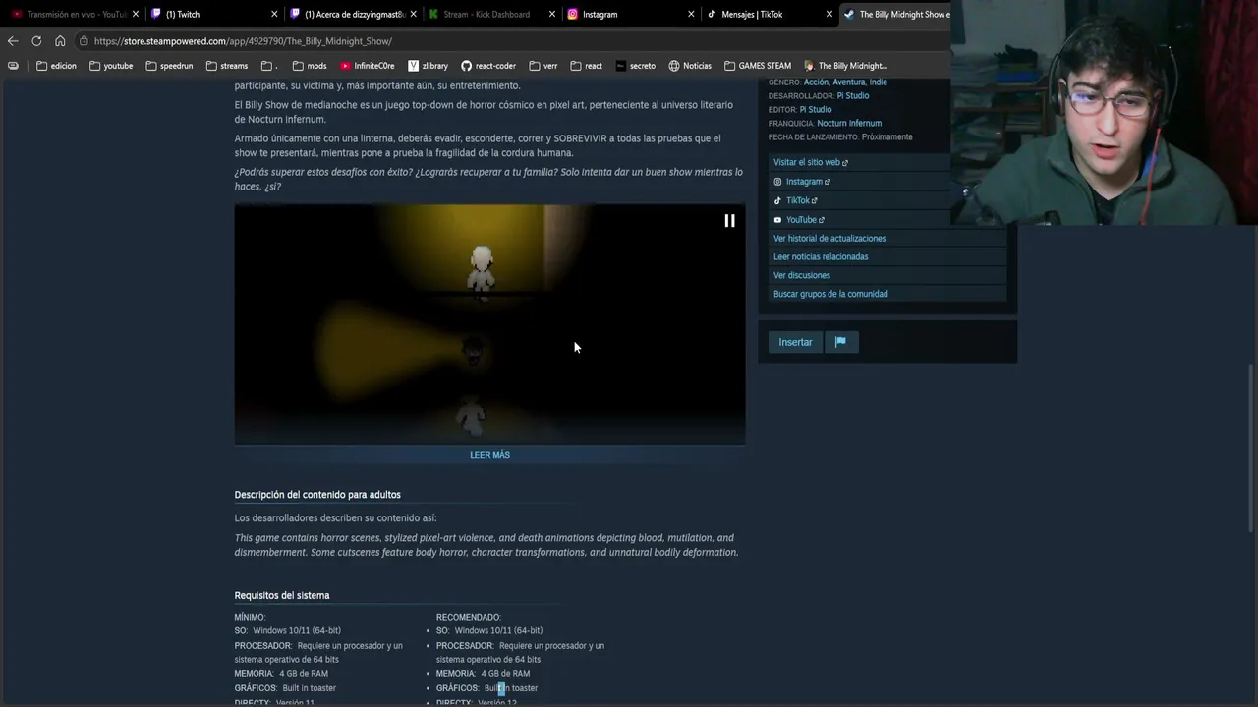Open the browser home page
Image resolution: width=1258 pixels, height=707 pixels.
(60, 41)
